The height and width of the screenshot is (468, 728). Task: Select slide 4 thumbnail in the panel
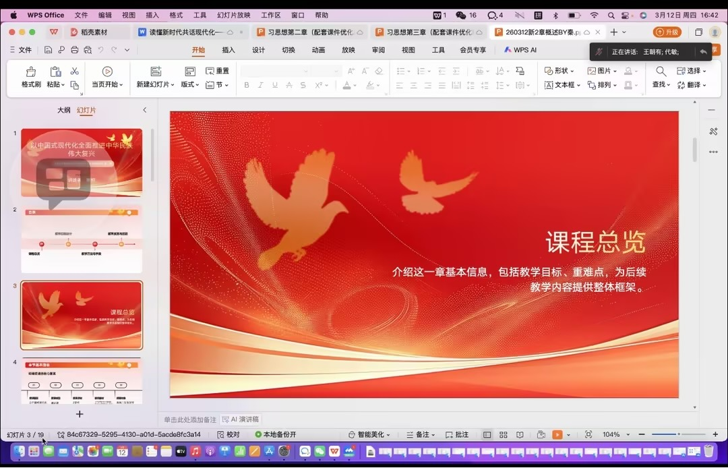tap(81, 381)
